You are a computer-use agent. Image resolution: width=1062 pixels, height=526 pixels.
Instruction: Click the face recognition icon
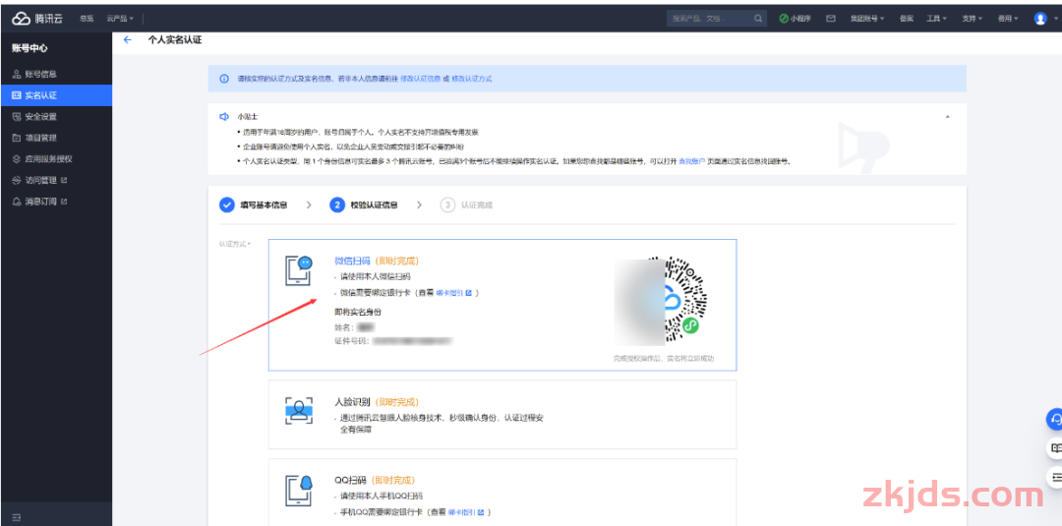pyautogui.click(x=298, y=411)
